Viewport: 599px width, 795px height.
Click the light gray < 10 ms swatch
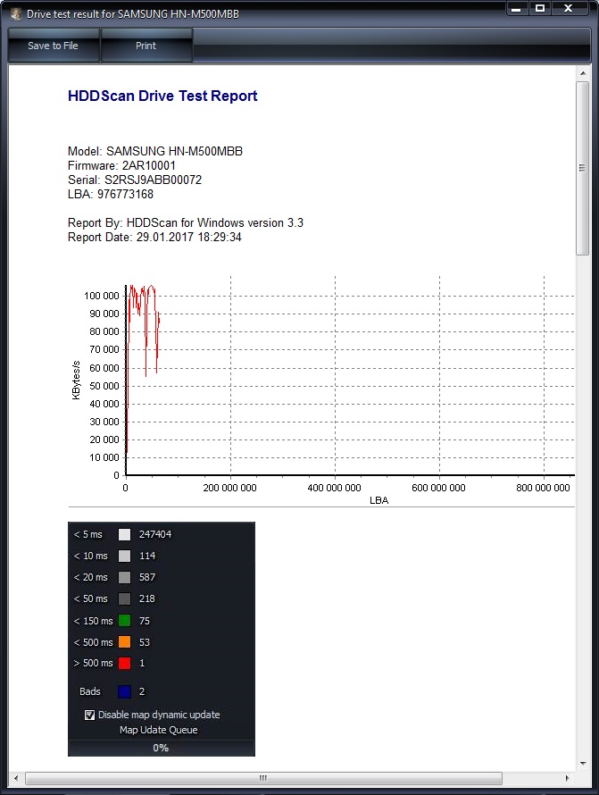point(124,556)
